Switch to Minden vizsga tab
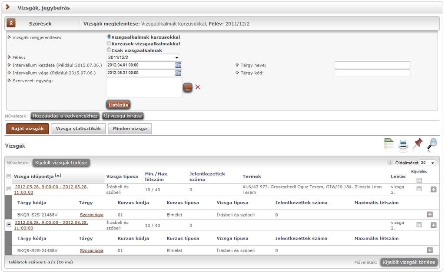 click(130, 129)
